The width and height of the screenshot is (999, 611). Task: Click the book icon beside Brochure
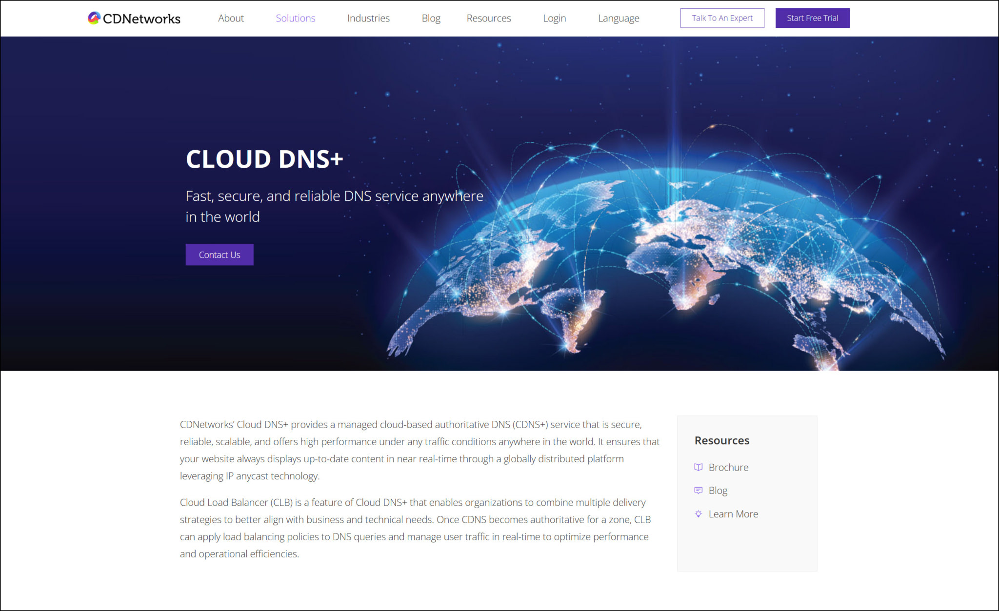[699, 467]
